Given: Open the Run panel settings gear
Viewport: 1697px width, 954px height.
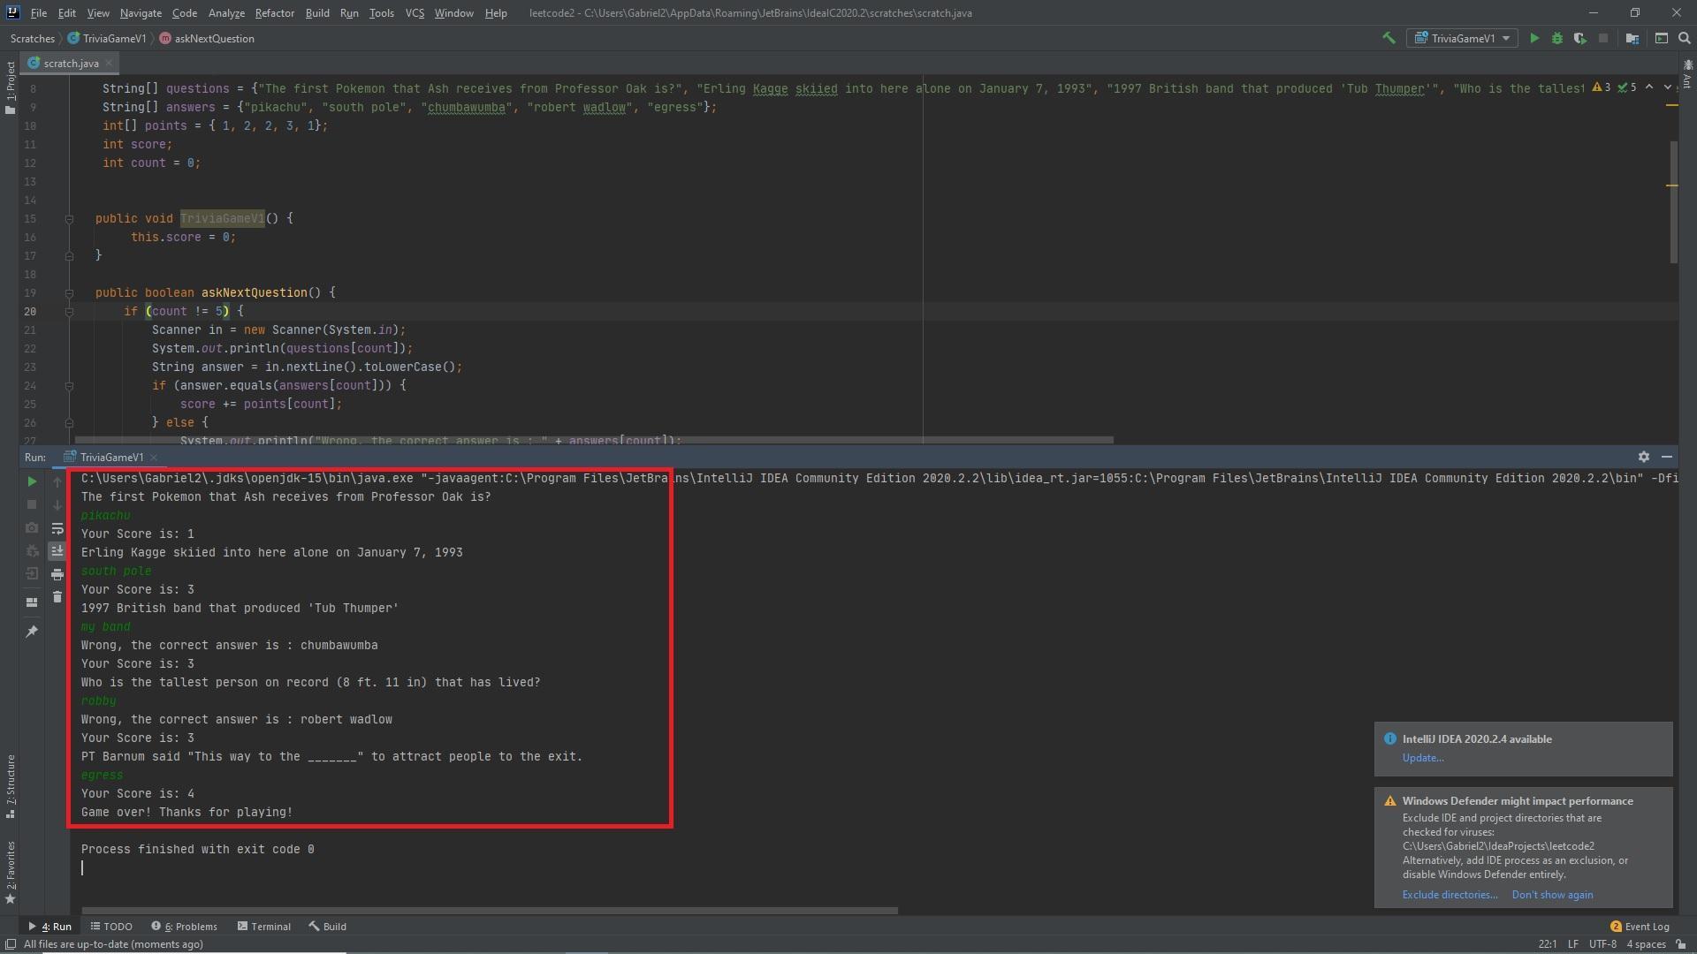Looking at the screenshot, I should pyautogui.click(x=1644, y=457).
